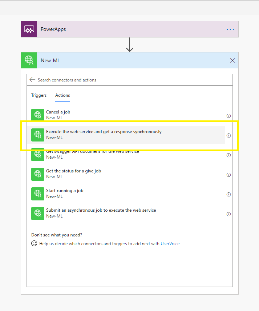Show info for Execute the web service
Screen dimensions: 259x311
tap(228, 135)
